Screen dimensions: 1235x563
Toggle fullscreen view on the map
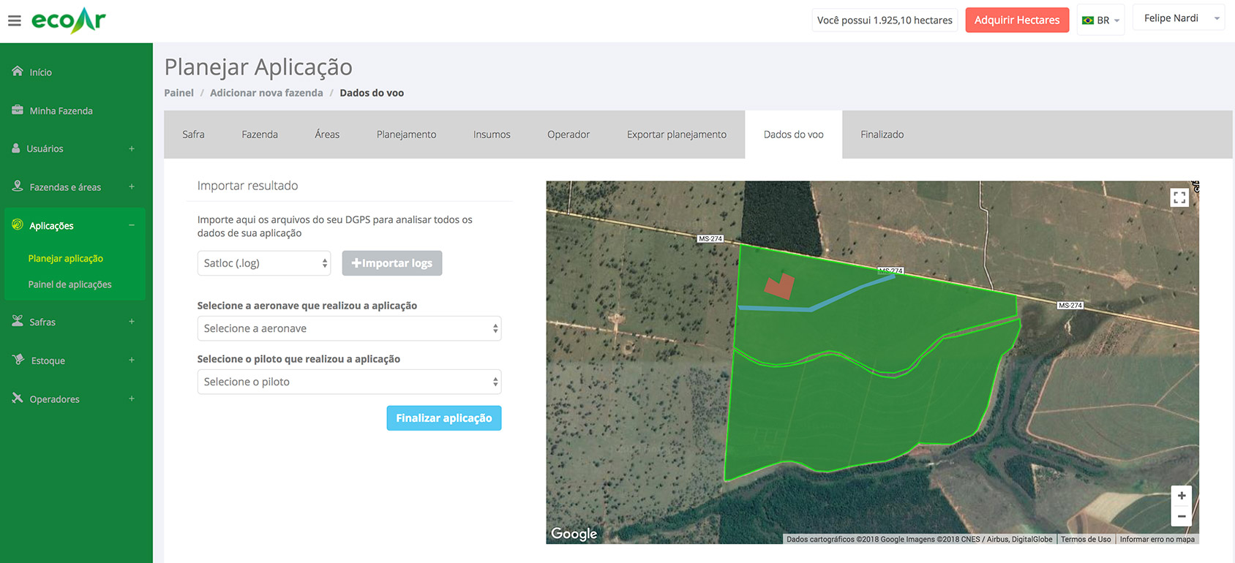coord(1179,198)
